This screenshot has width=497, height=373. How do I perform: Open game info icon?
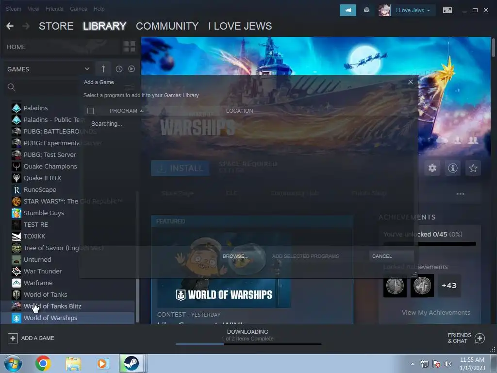click(x=453, y=168)
